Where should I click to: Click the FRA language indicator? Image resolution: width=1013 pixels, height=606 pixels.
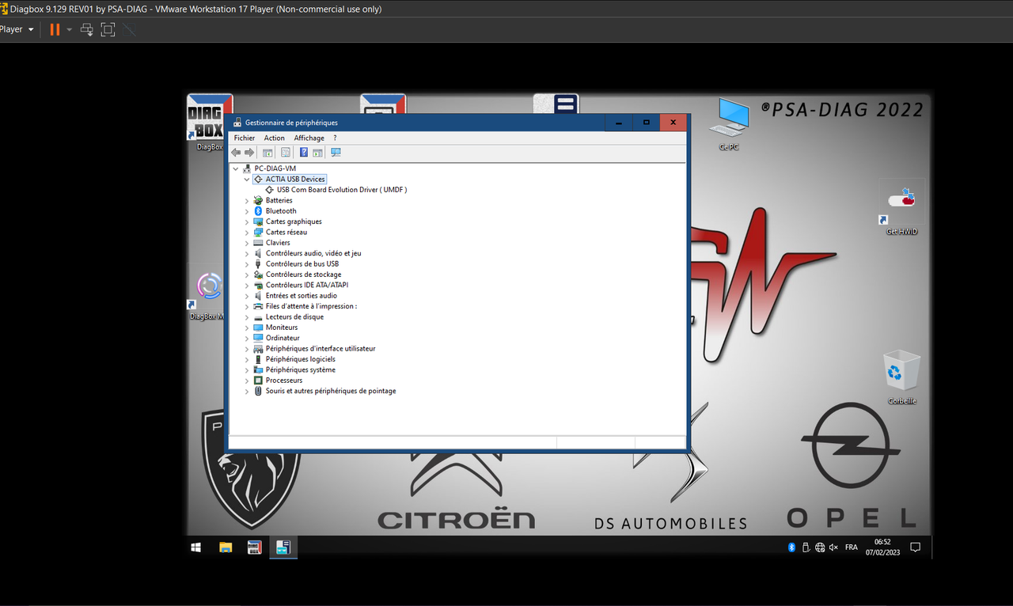[852, 547]
